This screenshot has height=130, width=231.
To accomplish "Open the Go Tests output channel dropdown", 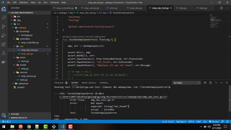I will (x=186, y=83).
